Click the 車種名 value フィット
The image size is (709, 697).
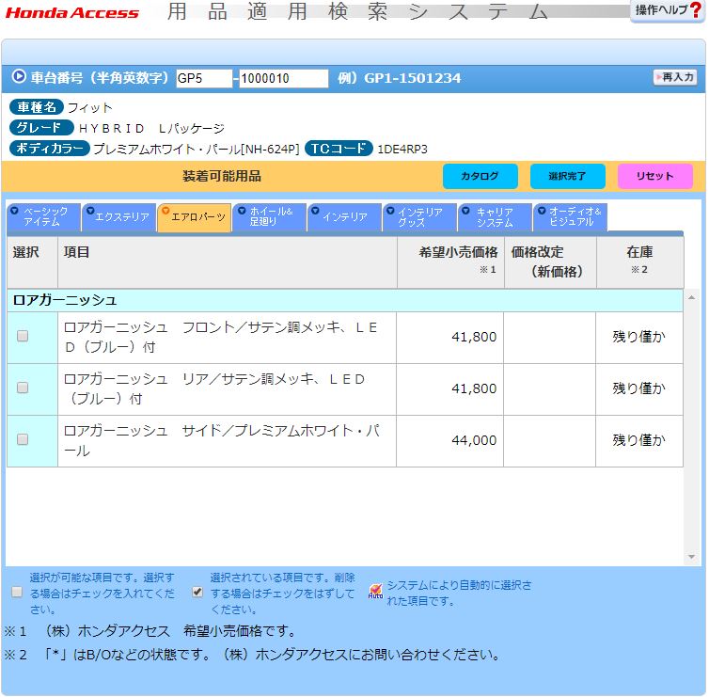tap(89, 108)
